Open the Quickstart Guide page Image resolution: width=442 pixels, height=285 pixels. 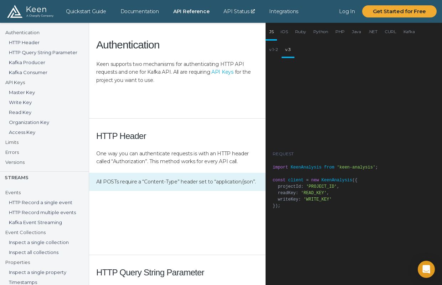click(86, 11)
